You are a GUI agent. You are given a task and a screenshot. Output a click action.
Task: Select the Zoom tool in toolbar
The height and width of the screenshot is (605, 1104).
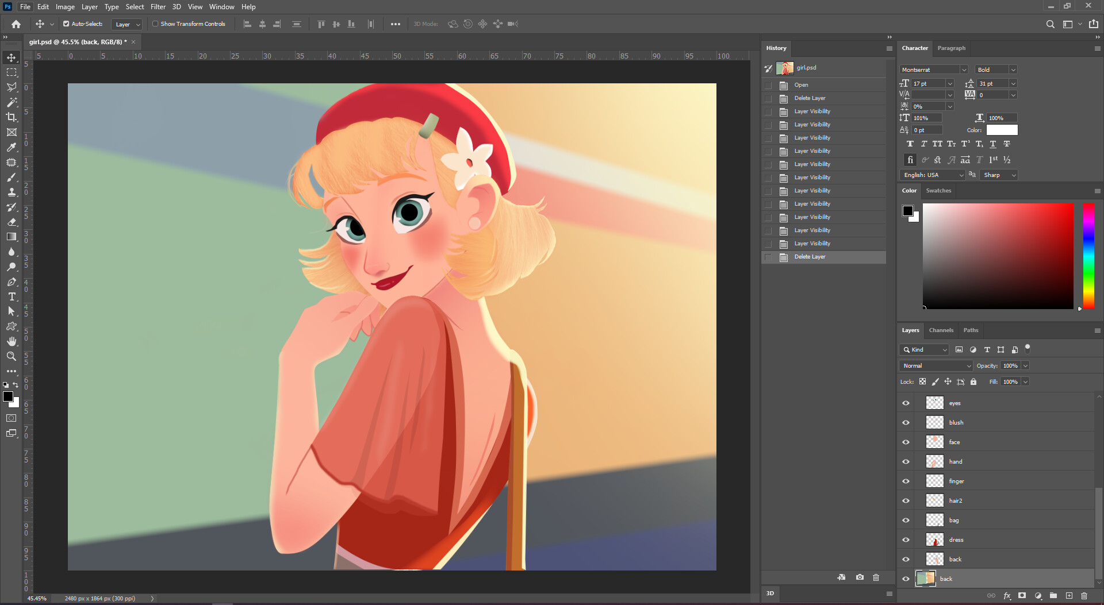11,356
